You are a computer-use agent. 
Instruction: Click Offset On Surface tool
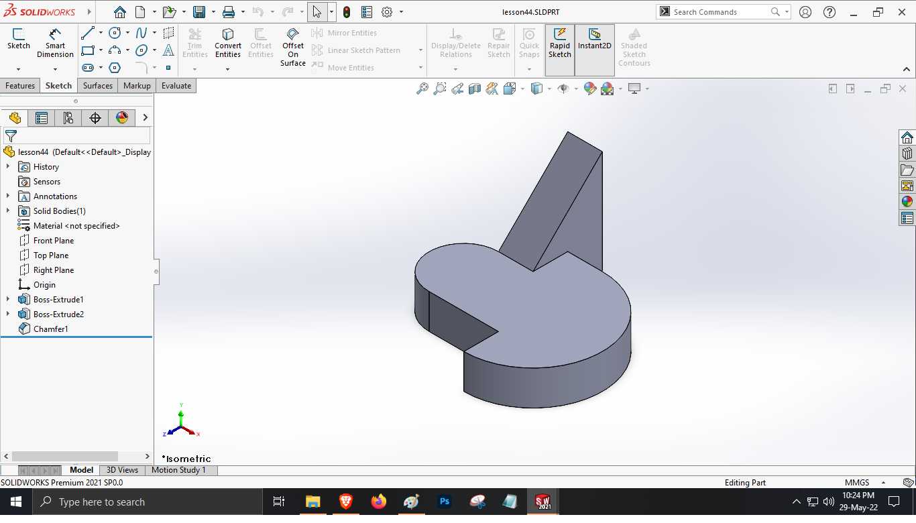pyautogui.click(x=293, y=47)
